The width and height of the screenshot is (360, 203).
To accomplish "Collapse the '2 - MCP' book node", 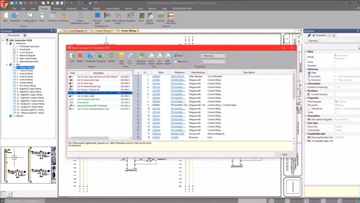I will (6, 65).
